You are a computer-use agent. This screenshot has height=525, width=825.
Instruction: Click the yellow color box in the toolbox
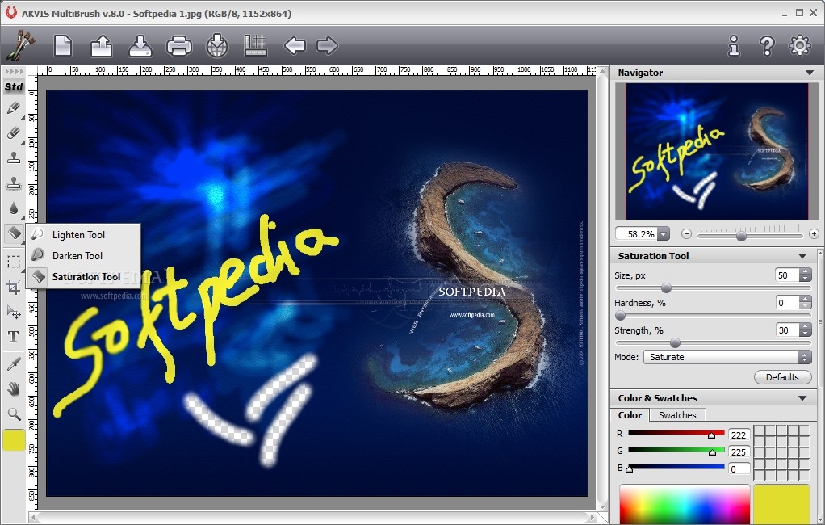14,440
